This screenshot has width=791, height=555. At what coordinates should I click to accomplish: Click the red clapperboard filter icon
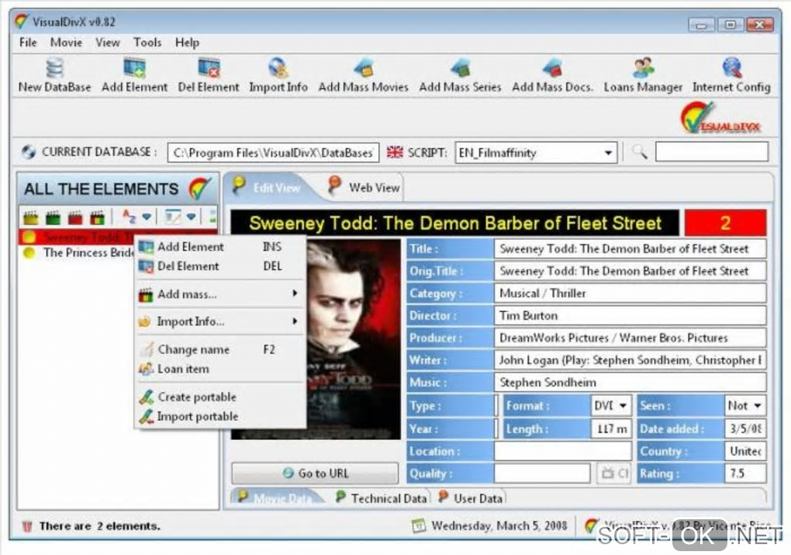click(75, 217)
